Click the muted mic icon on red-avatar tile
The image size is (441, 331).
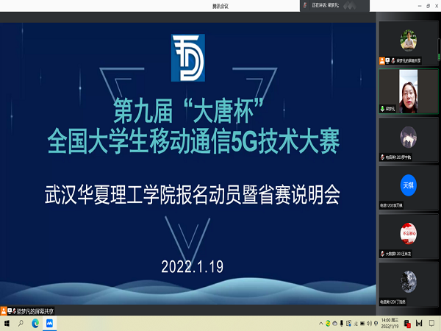coord(382,254)
